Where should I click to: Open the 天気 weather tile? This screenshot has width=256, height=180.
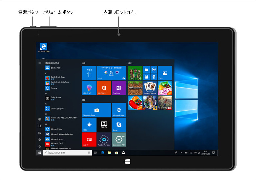pyautogui.click(x=89, y=125)
